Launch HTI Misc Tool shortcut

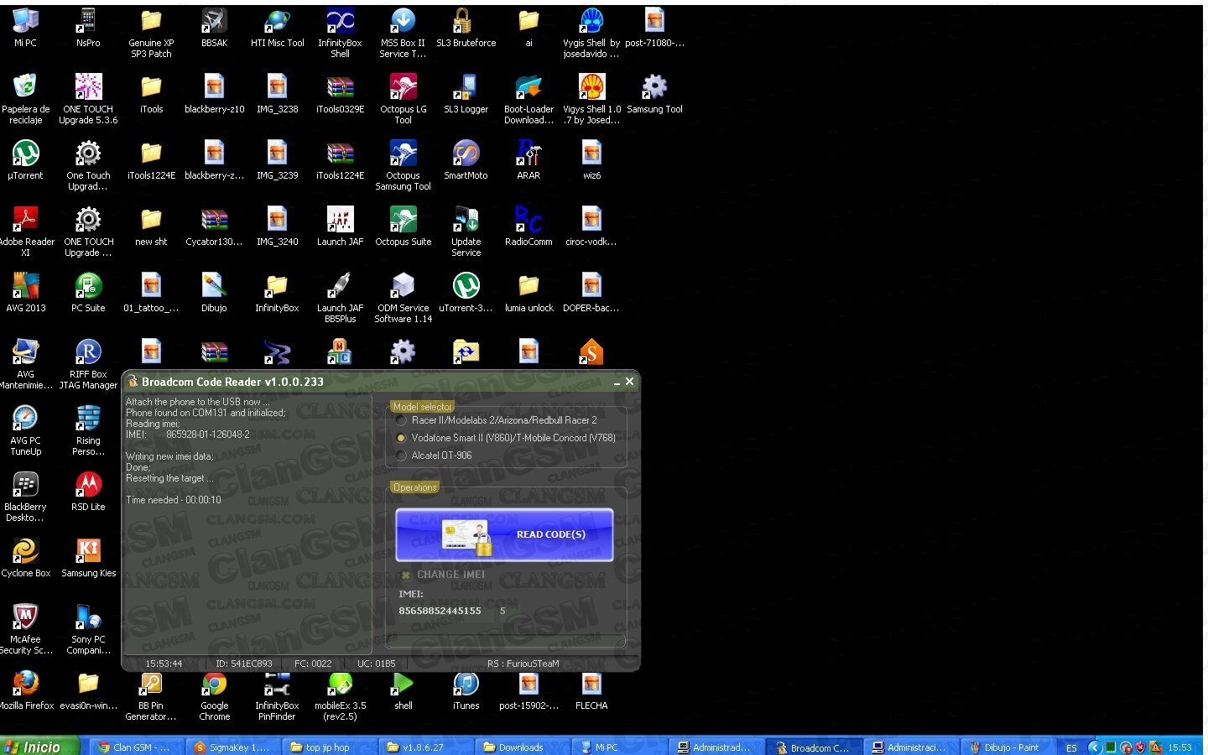[x=277, y=29]
